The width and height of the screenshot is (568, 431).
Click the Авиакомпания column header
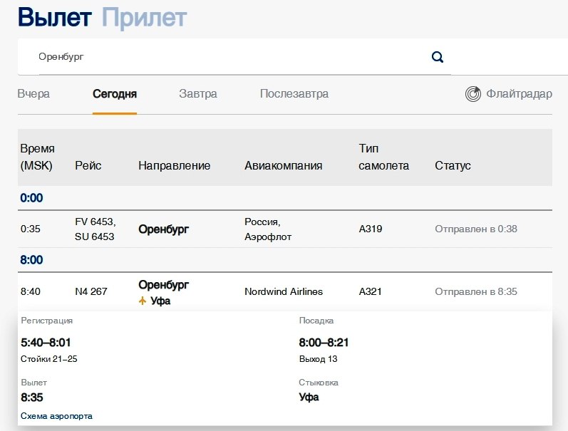point(283,165)
